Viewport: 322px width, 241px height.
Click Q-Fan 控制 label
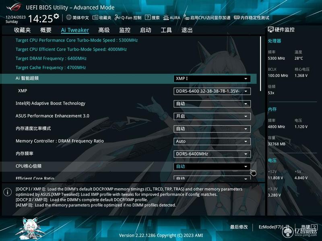(131, 18)
